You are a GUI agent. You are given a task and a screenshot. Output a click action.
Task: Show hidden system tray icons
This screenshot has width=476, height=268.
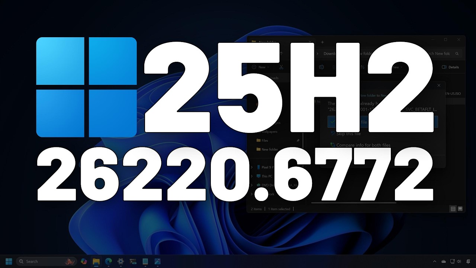pos(434,261)
